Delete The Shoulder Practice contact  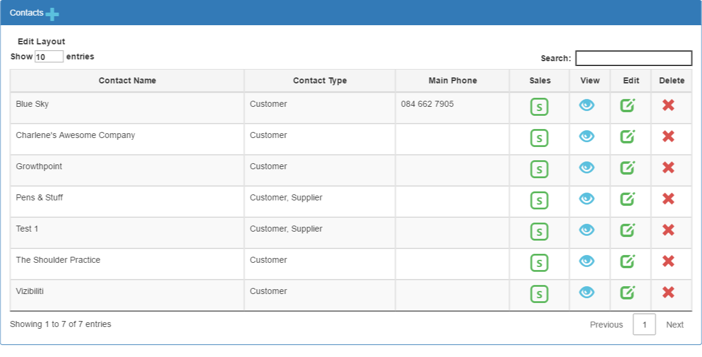668,261
